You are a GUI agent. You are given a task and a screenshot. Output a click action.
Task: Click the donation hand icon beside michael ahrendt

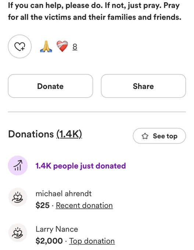[18, 197]
